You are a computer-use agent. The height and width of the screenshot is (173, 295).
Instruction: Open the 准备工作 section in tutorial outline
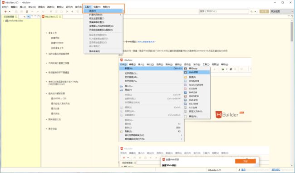coord(53,33)
